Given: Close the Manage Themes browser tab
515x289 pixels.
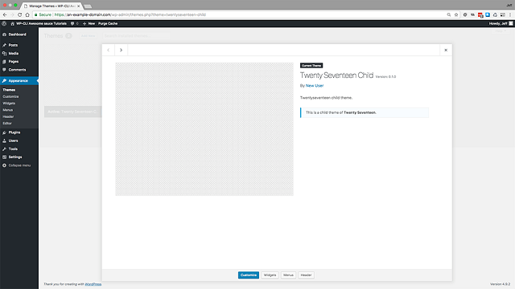Looking at the screenshot, I should tap(79, 6).
